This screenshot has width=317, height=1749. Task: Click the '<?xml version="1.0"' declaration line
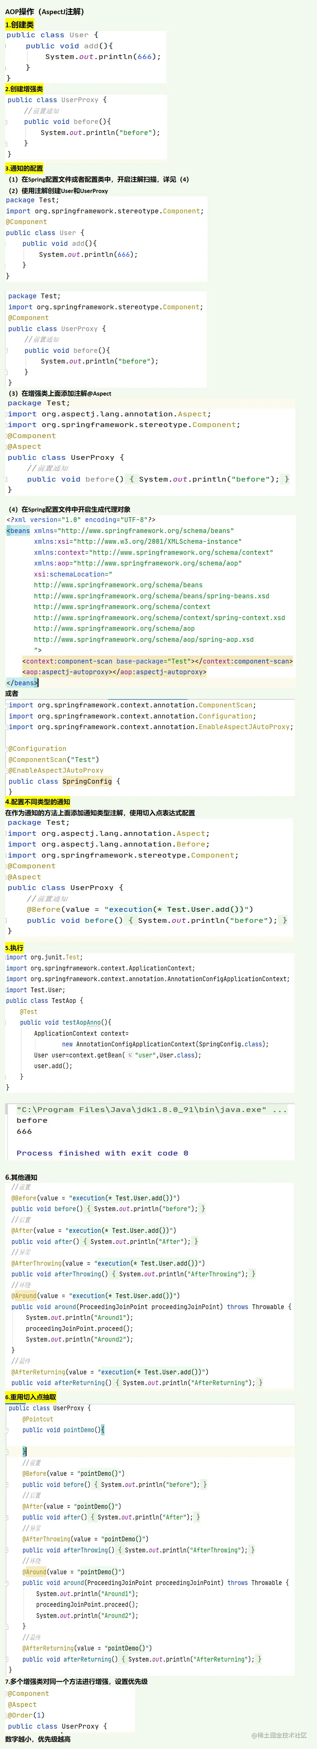[81, 520]
